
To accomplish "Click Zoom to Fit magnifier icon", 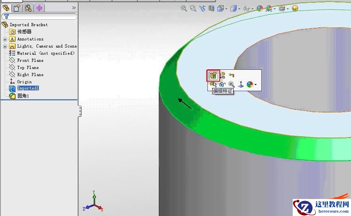I will [x=184, y=8].
